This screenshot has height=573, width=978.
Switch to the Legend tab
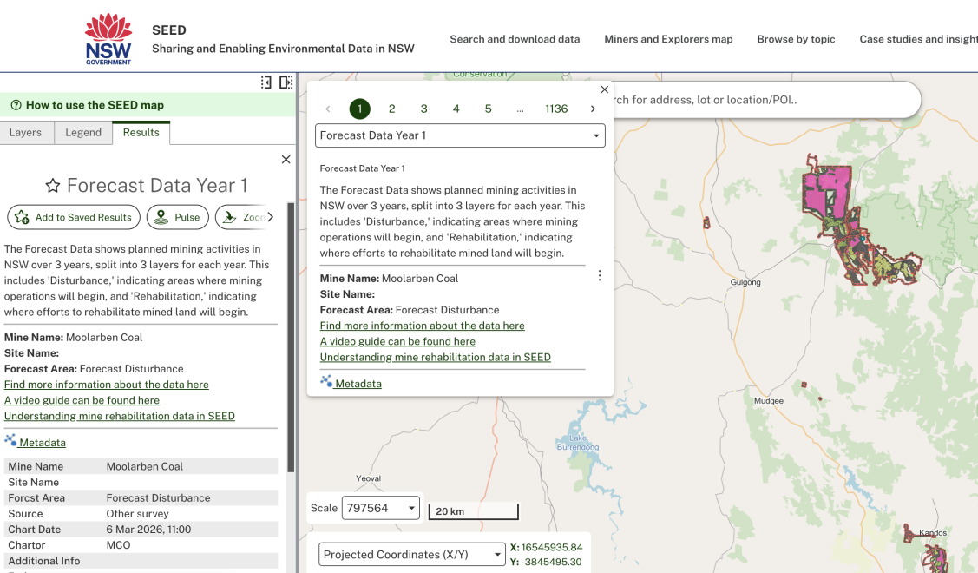click(83, 132)
